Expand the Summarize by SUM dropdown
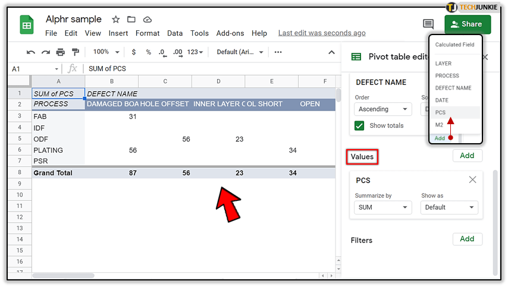The image size is (508, 287). tap(383, 207)
